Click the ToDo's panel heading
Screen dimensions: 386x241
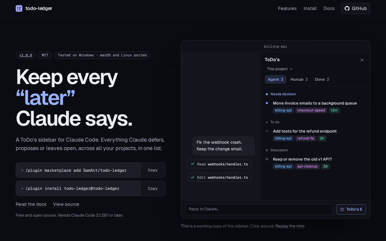click(x=272, y=60)
